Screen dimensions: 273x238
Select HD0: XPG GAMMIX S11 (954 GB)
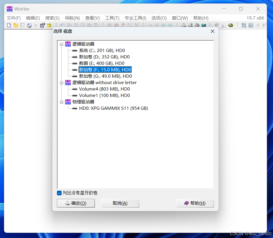tap(114, 108)
